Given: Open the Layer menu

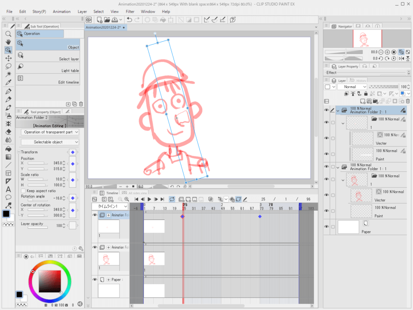Looking at the screenshot, I should point(82,12).
